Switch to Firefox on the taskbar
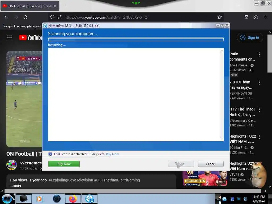The width and height of the screenshot is (272, 204). [x=73, y=199]
